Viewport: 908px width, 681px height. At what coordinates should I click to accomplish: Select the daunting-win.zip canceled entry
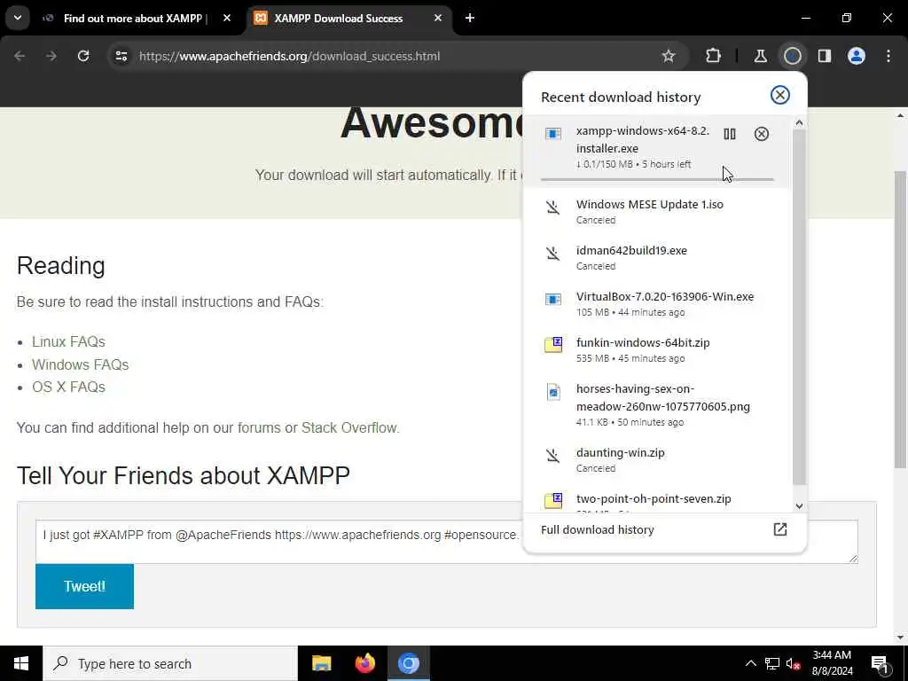pyautogui.click(x=657, y=460)
